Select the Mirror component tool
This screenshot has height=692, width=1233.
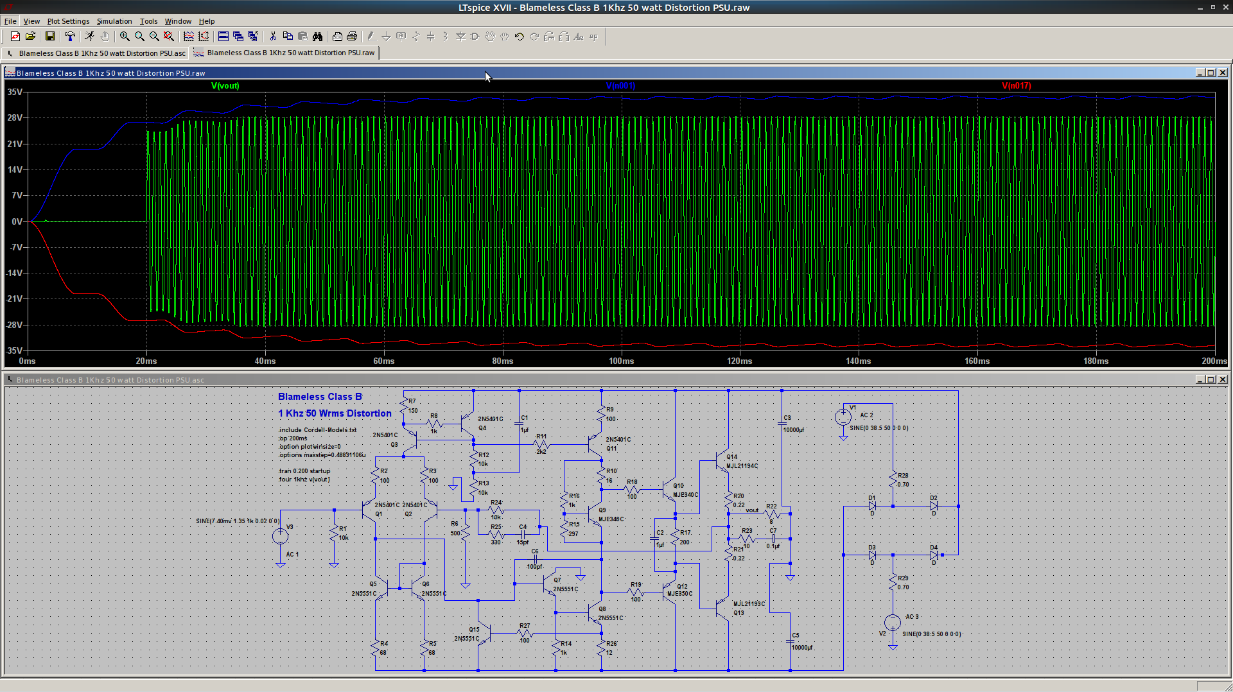click(564, 37)
